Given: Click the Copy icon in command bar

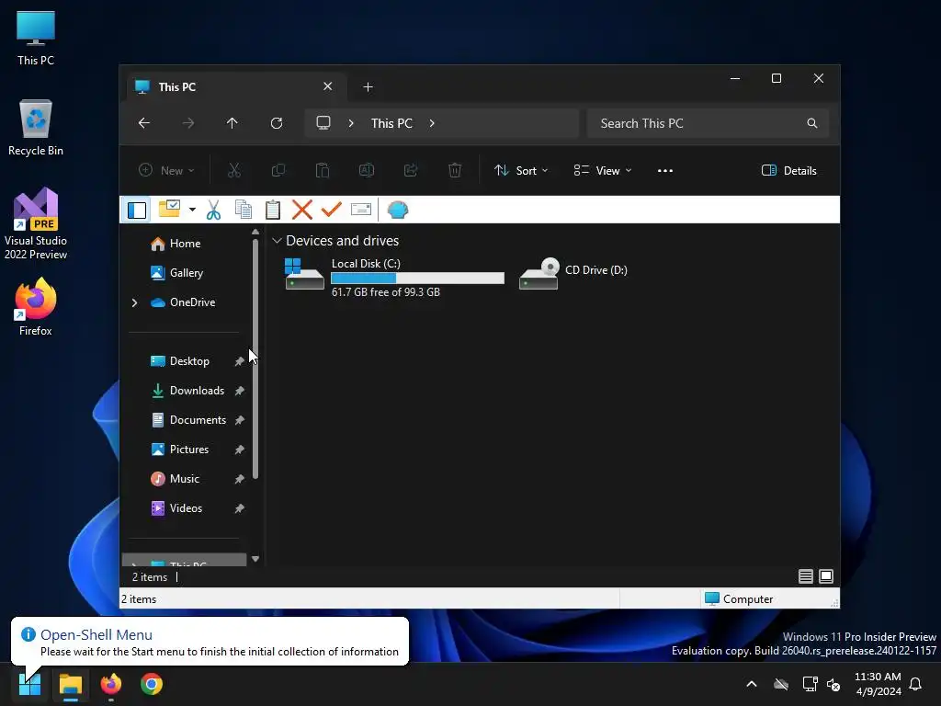Looking at the screenshot, I should click(278, 170).
